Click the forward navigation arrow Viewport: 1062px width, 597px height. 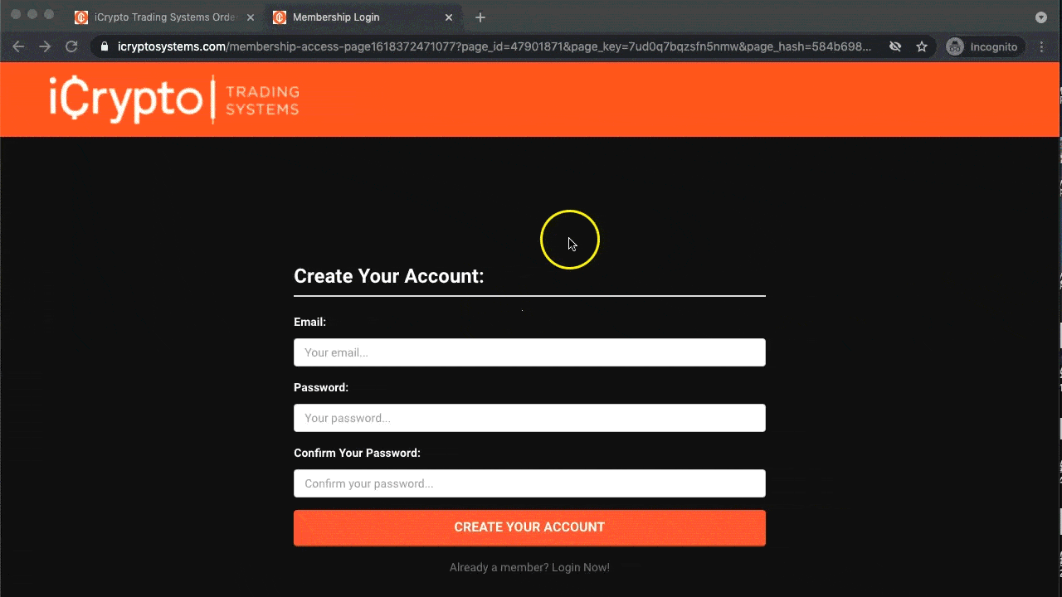tap(45, 46)
